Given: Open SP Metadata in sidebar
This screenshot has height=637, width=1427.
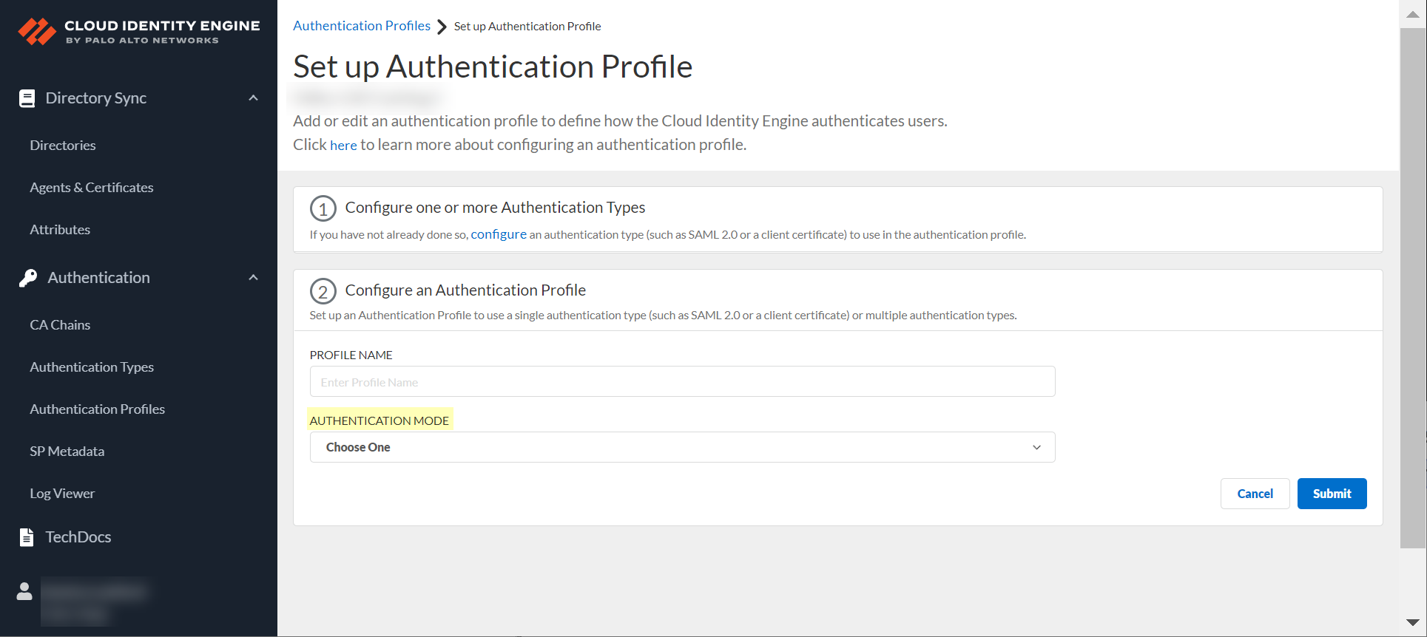Looking at the screenshot, I should 67,452.
